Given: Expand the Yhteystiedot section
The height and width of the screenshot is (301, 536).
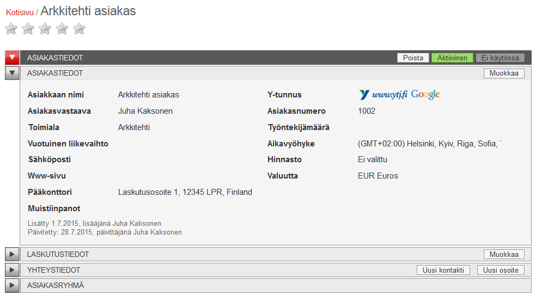Looking at the screenshot, I should click(x=12, y=270).
